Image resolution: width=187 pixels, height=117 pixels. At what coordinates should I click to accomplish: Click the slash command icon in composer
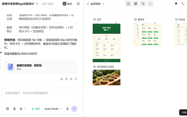pos(7,109)
